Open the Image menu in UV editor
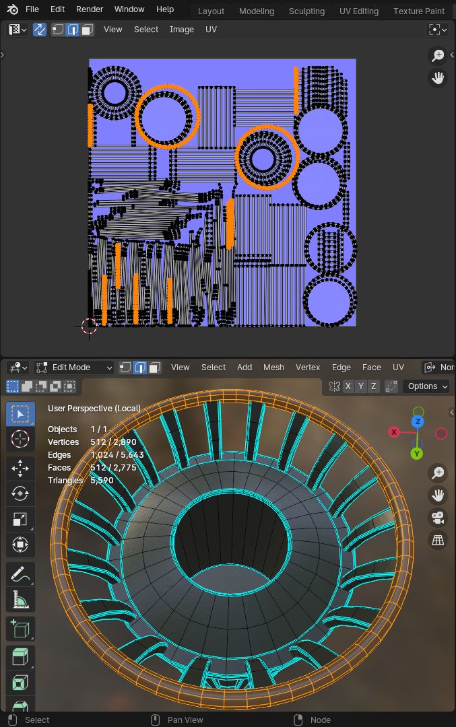The width and height of the screenshot is (456, 727). [x=181, y=30]
